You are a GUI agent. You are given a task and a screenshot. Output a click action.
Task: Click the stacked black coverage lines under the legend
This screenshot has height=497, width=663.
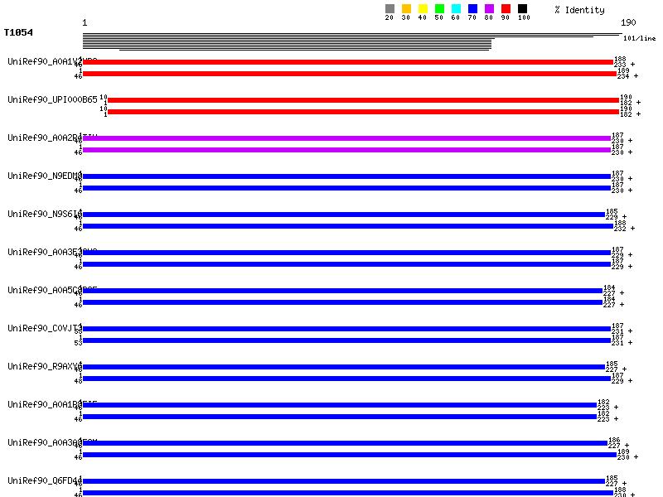(331, 41)
